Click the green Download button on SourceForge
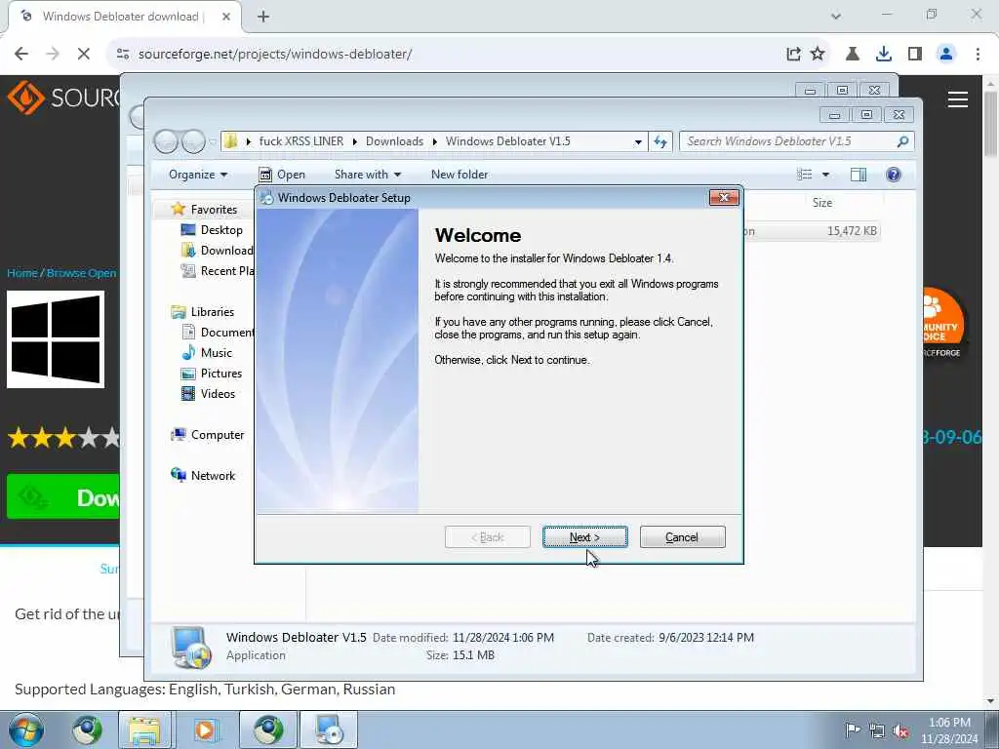999x749 pixels. tap(62, 496)
